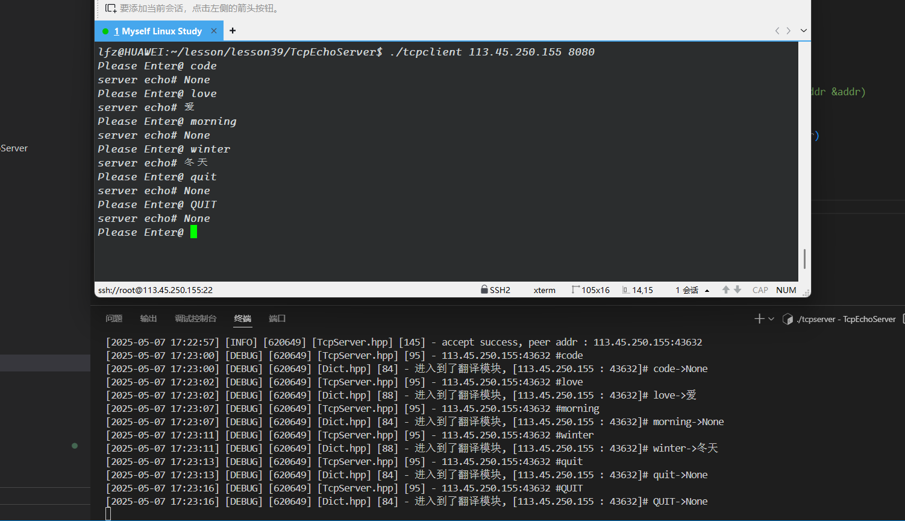Image resolution: width=905 pixels, height=521 pixels.
Task: Click the xterm label in Xshell status bar
Action: tap(545, 290)
